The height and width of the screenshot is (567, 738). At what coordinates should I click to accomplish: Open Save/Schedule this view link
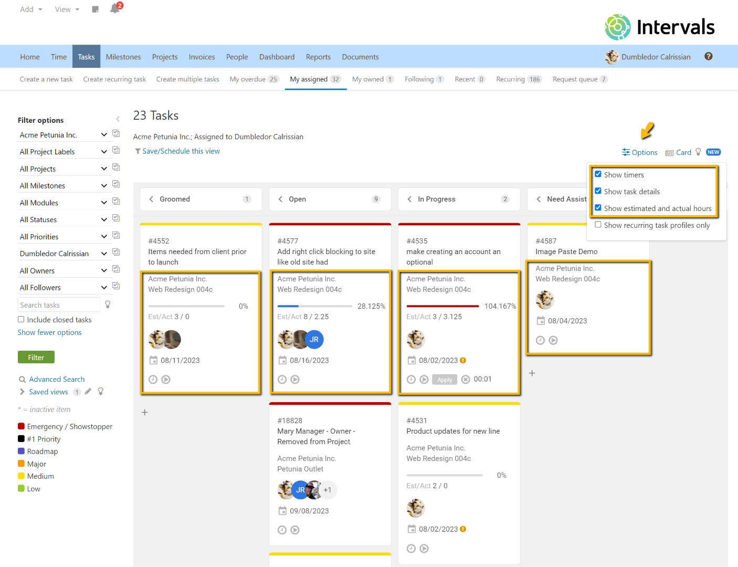coord(181,151)
